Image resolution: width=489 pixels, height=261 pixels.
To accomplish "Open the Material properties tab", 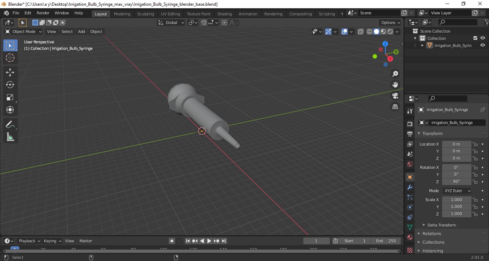I will pyautogui.click(x=410, y=237).
